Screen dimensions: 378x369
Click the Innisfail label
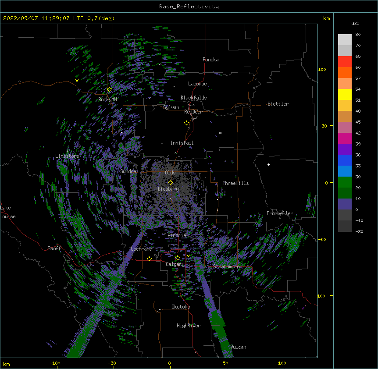182,143
